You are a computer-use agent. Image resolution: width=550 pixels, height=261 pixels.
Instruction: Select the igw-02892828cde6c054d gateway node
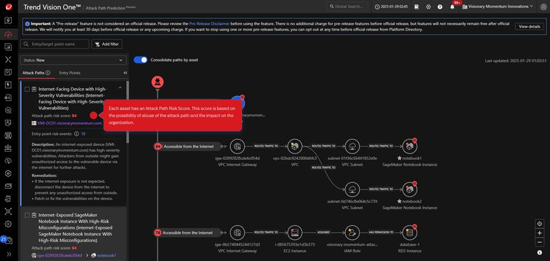tap(237, 146)
